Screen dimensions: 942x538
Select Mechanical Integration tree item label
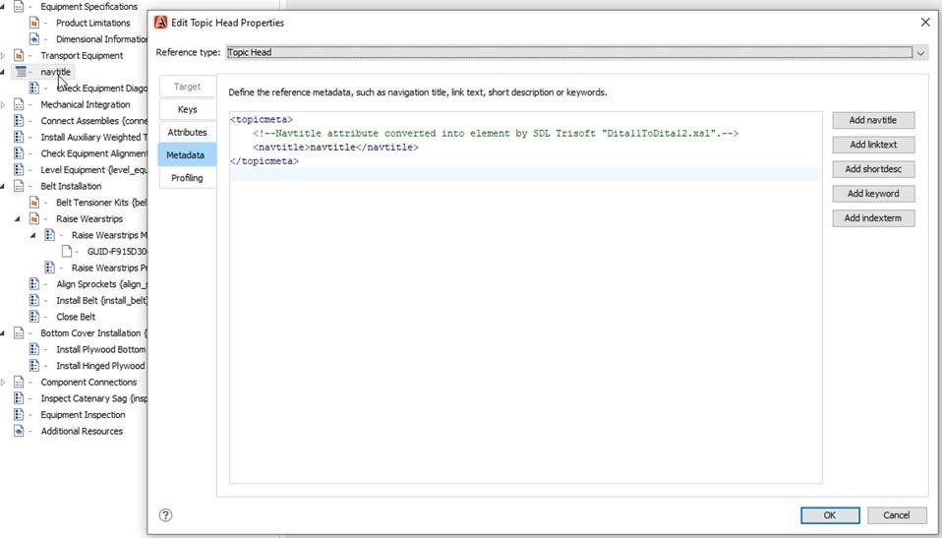coord(86,104)
